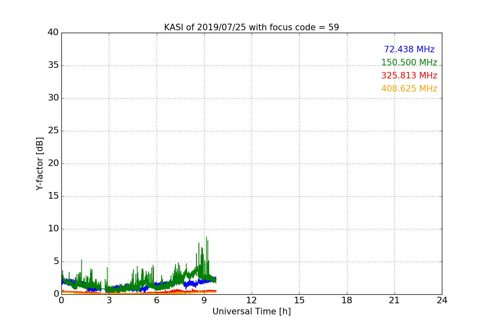Image resolution: width=491 pixels, height=327 pixels.
Task: Click y-axis tick label 15
Action: click(53, 196)
